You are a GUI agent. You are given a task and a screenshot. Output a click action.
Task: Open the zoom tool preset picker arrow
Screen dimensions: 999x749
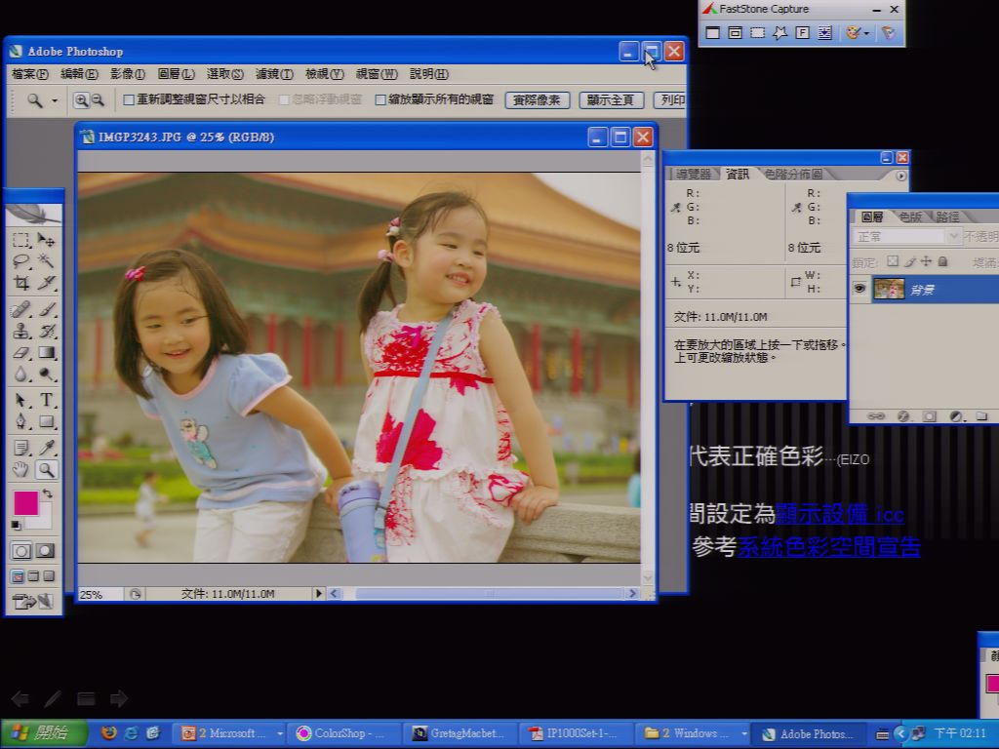tap(55, 100)
